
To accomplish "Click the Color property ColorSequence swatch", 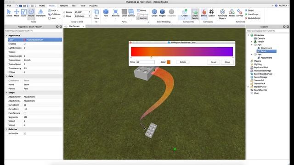I will (24, 40).
